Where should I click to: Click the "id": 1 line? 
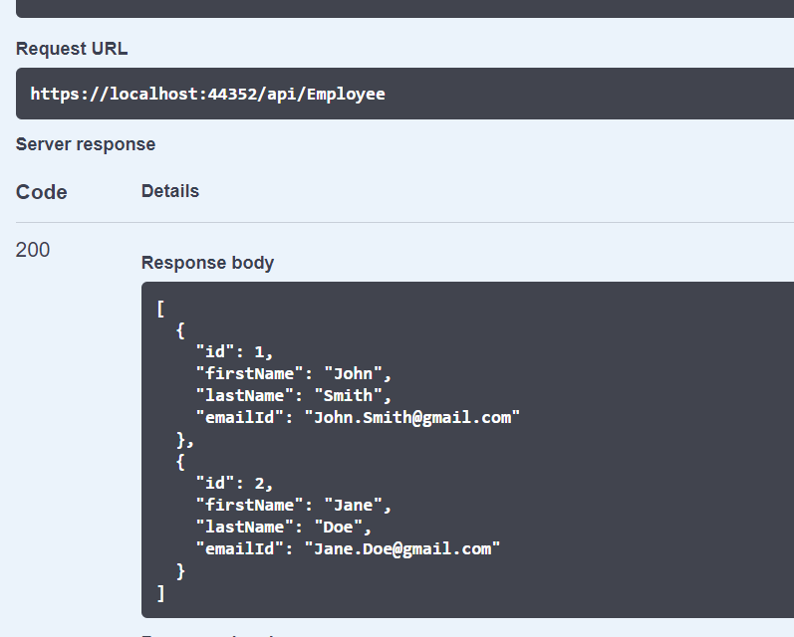[x=234, y=352]
